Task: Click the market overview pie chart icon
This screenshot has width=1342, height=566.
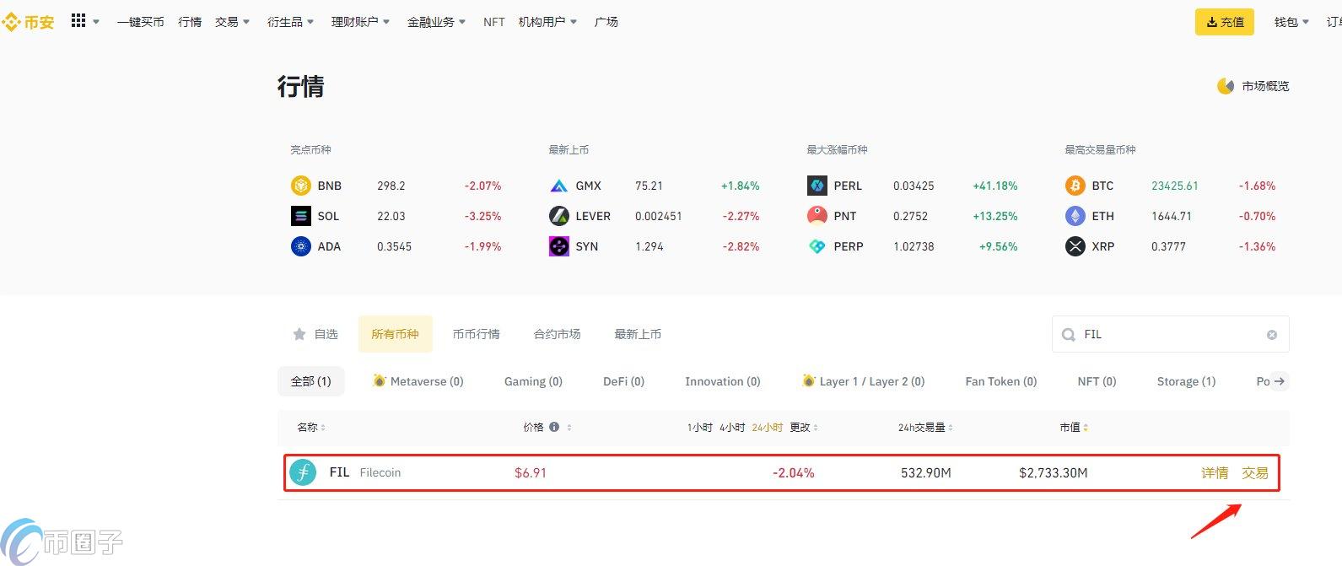Action: coord(1226,86)
